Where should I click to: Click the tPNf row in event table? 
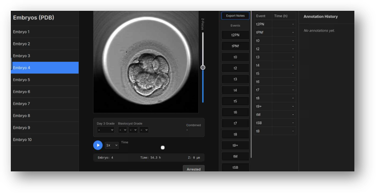[x=275, y=32]
